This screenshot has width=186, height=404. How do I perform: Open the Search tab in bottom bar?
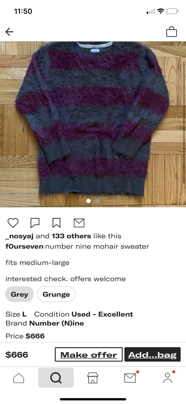click(x=56, y=378)
